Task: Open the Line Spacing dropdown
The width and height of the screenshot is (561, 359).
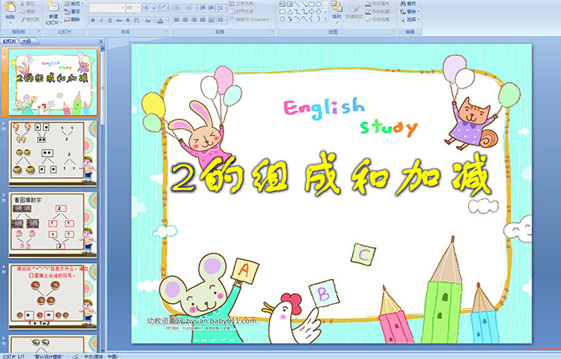Action: (x=222, y=7)
